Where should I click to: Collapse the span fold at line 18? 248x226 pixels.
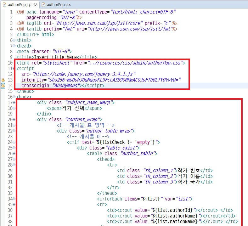[x=14, y=108]
